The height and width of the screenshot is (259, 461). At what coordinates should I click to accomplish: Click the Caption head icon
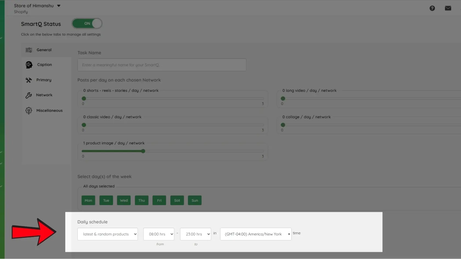(x=29, y=65)
